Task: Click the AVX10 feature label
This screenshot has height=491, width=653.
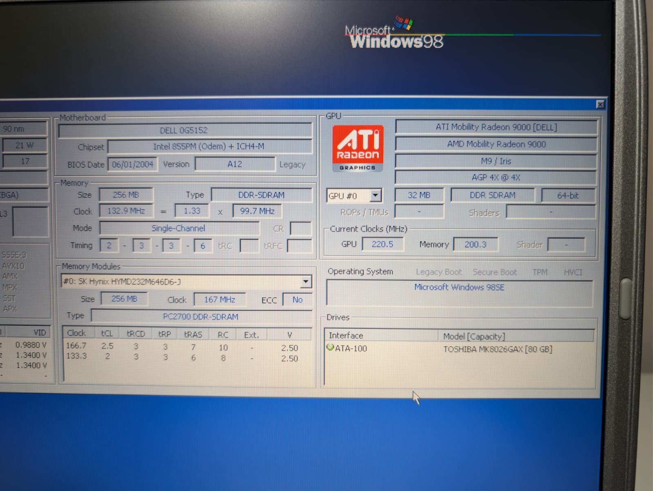Action: 13,266
